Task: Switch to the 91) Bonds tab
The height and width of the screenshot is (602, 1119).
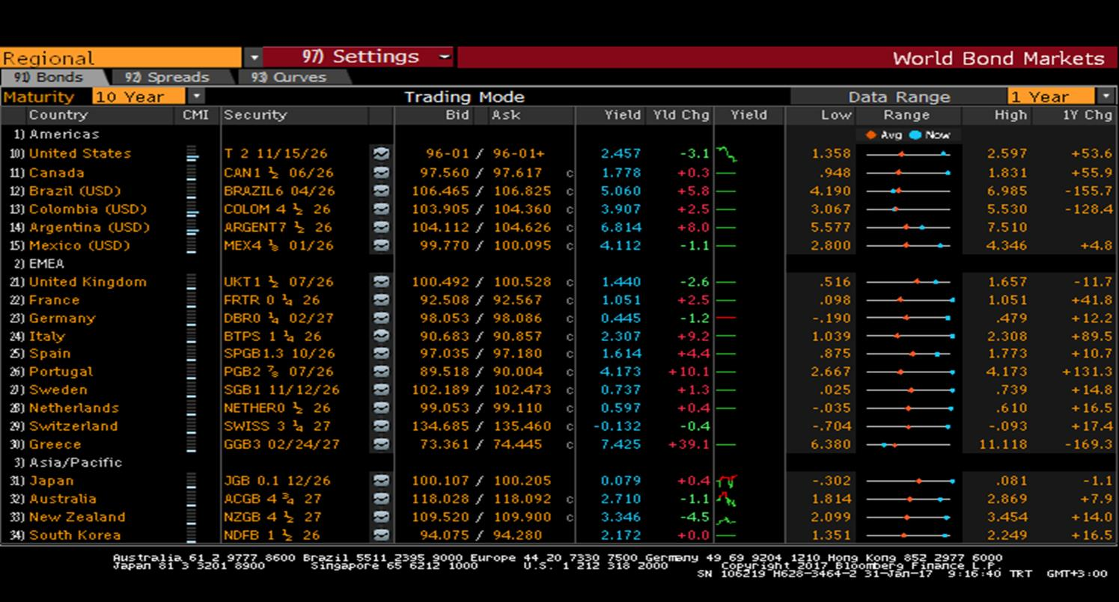Action: pyautogui.click(x=48, y=77)
